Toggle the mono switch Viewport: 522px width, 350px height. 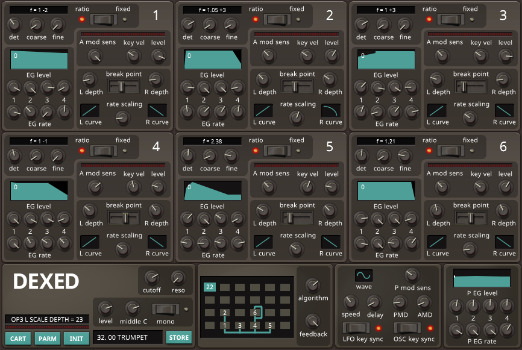pyautogui.click(x=166, y=309)
